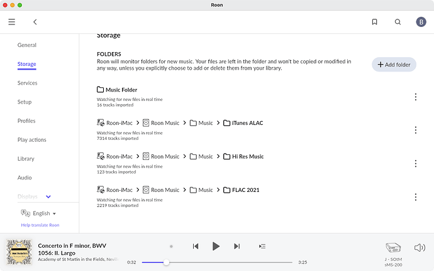Play the current track
Screen dimensions: 434x271
(216, 246)
